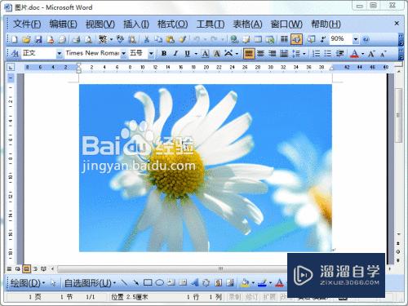The height and width of the screenshot is (306, 408).
Task: Open the 窗口(W) menu
Action: 286,24
